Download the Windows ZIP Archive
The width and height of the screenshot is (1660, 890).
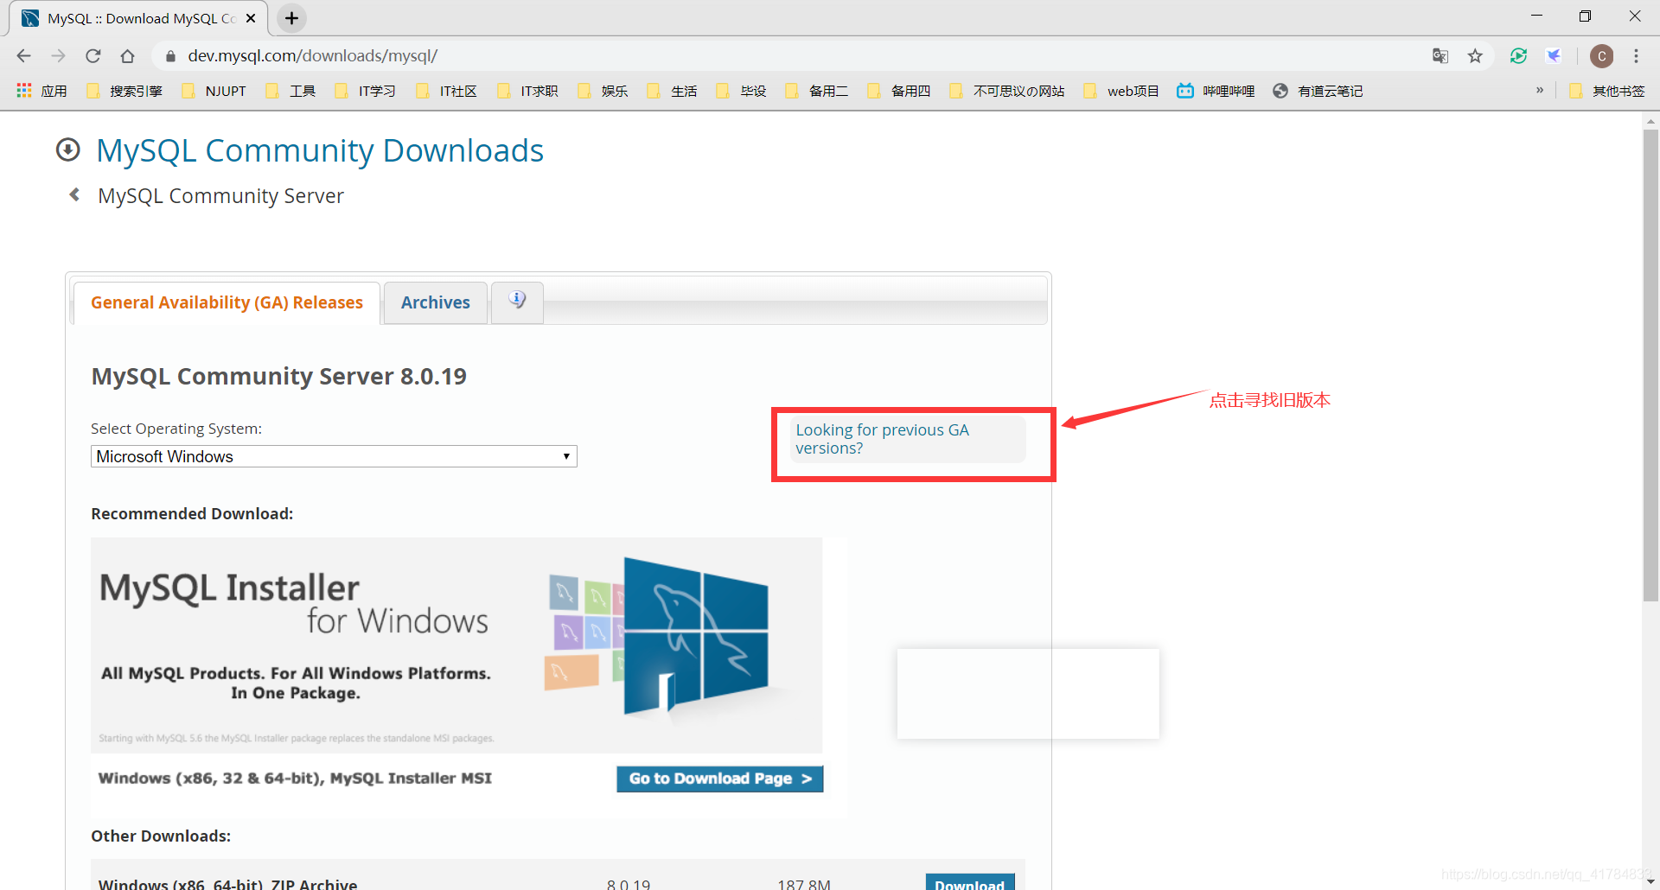[970, 882]
